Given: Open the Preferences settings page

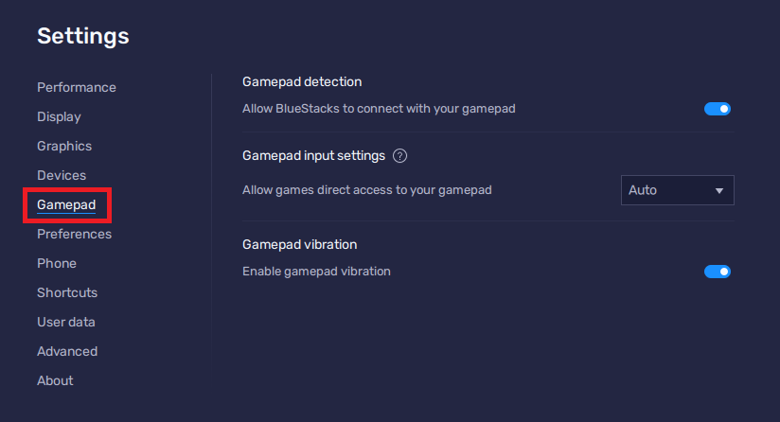Looking at the screenshot, I should click(74, 234).
